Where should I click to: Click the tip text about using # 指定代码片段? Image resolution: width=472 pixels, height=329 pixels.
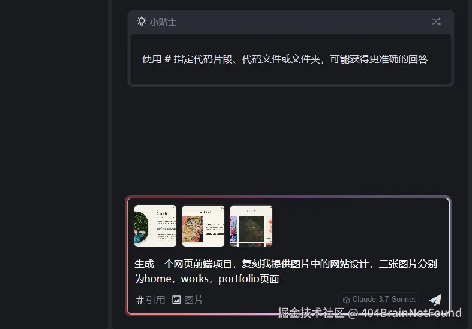[285, 59]
